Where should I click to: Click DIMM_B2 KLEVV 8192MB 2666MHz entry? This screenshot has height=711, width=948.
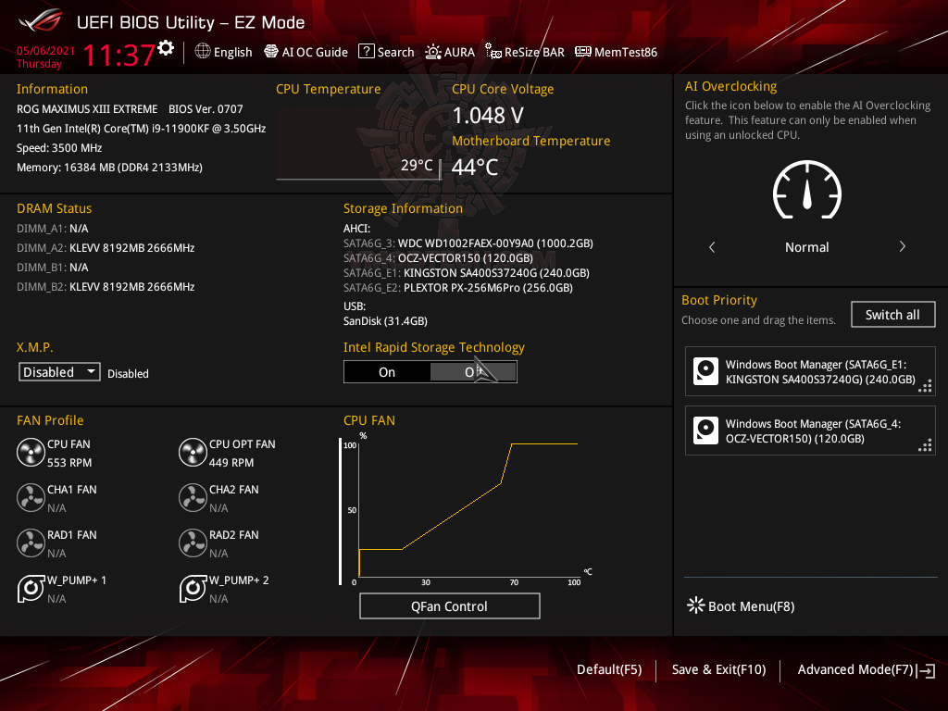coord(106,287)
